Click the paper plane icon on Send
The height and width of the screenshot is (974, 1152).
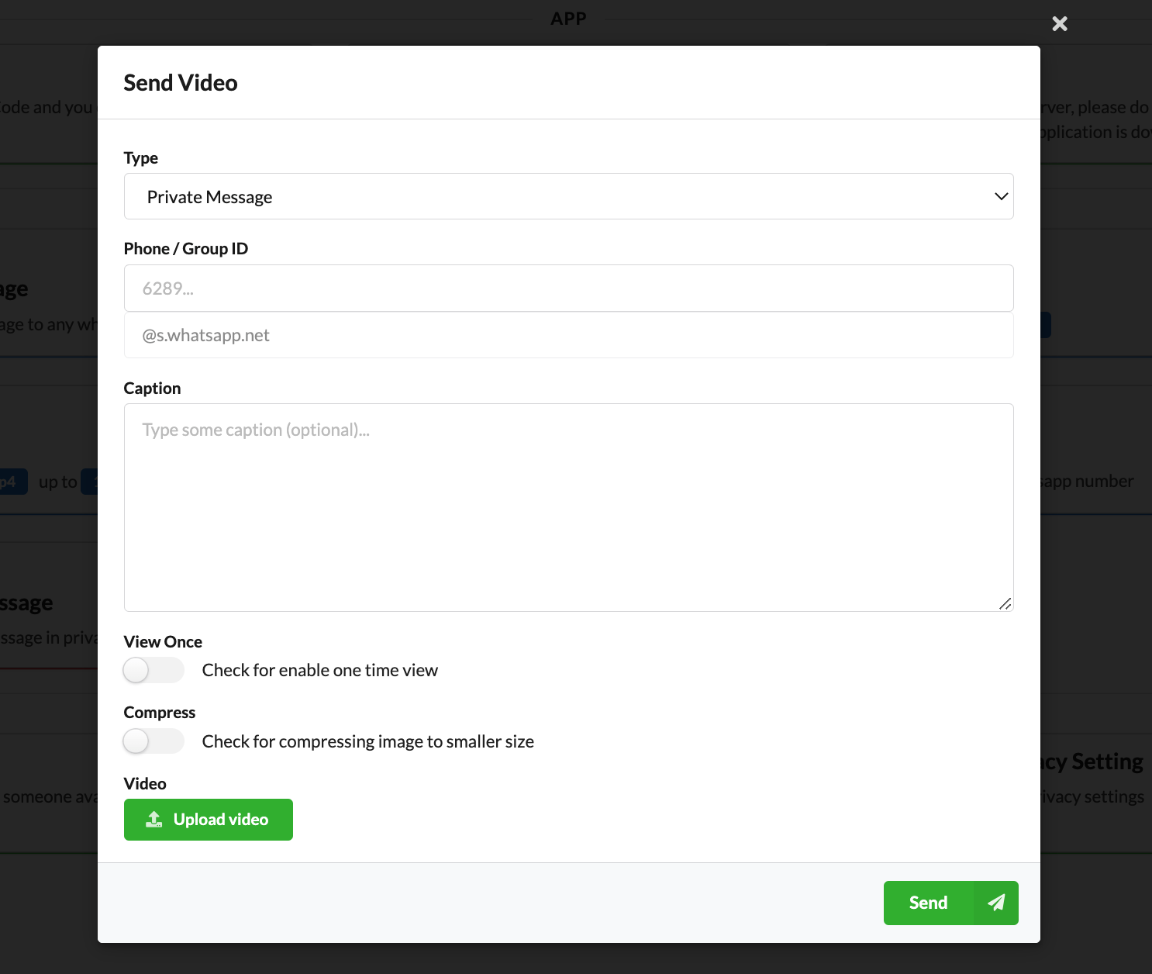tap(996, 903)
